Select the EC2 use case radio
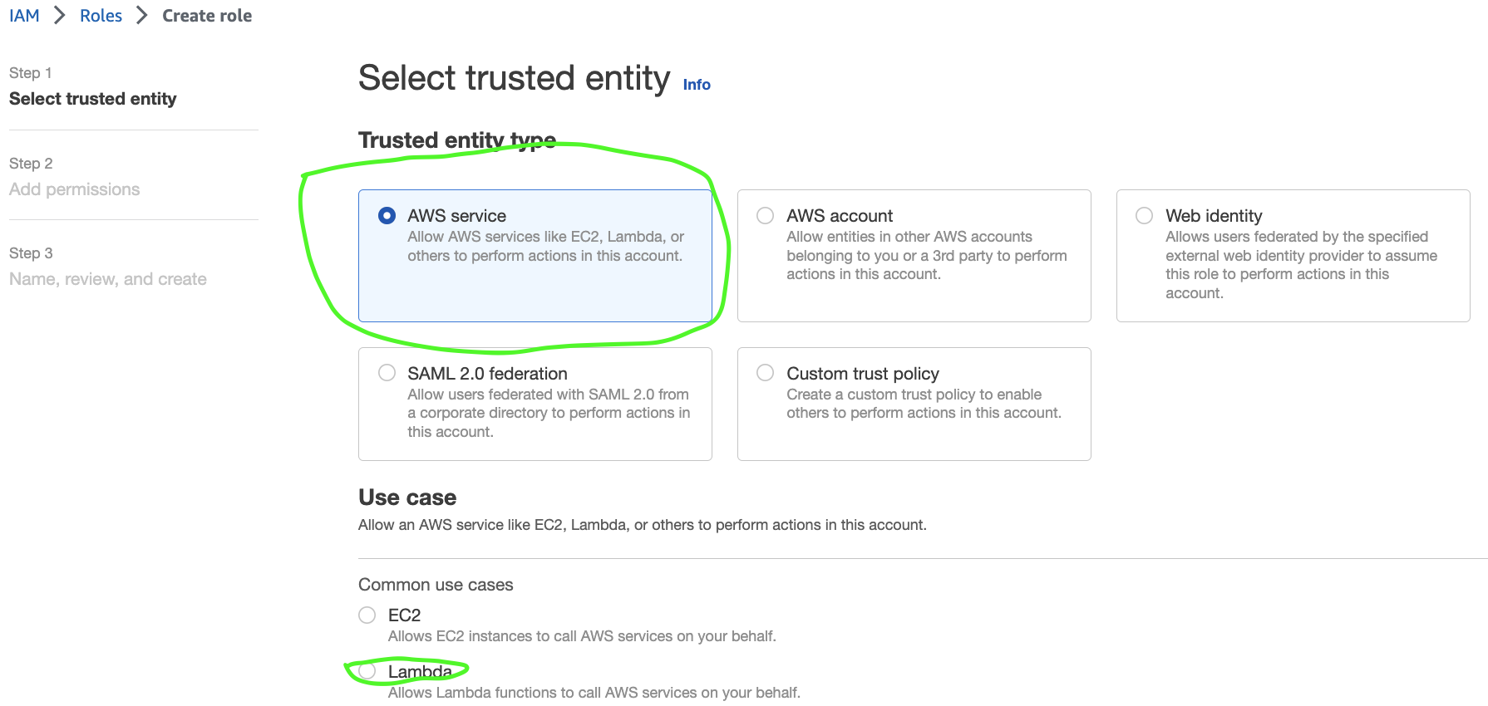 (x=367, y=615)
